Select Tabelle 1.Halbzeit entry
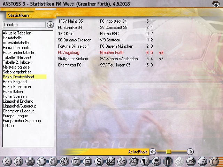The width and height of the screenshot is (223, 167). [17, 57]
